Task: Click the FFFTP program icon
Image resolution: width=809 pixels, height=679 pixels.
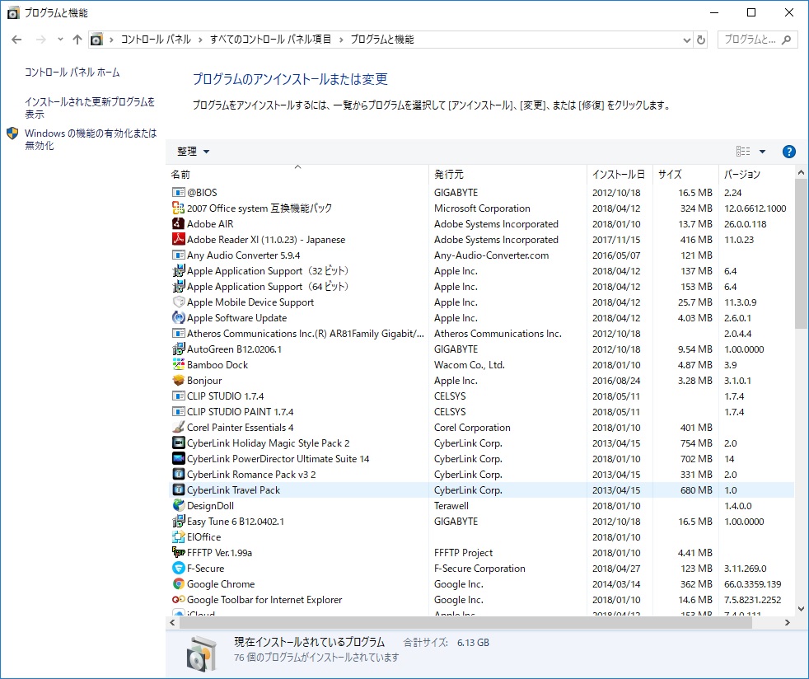Action: [x=179, y=552]
